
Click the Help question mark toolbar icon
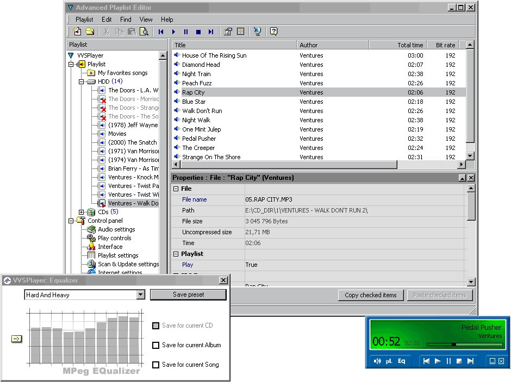point(274,32)
